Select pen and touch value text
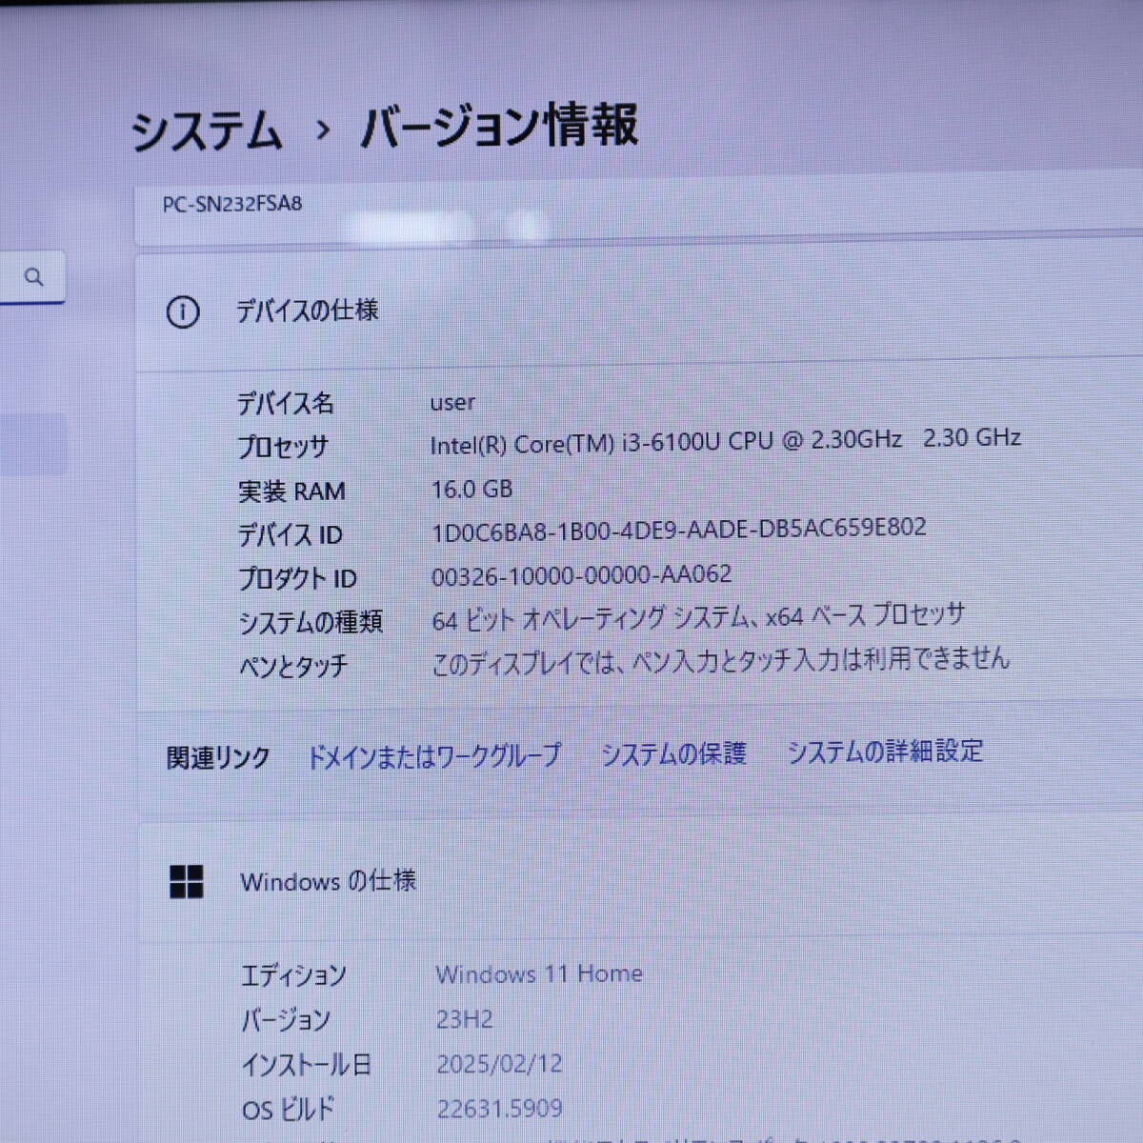This screenshot has height=1143, width=1143. 721,660
